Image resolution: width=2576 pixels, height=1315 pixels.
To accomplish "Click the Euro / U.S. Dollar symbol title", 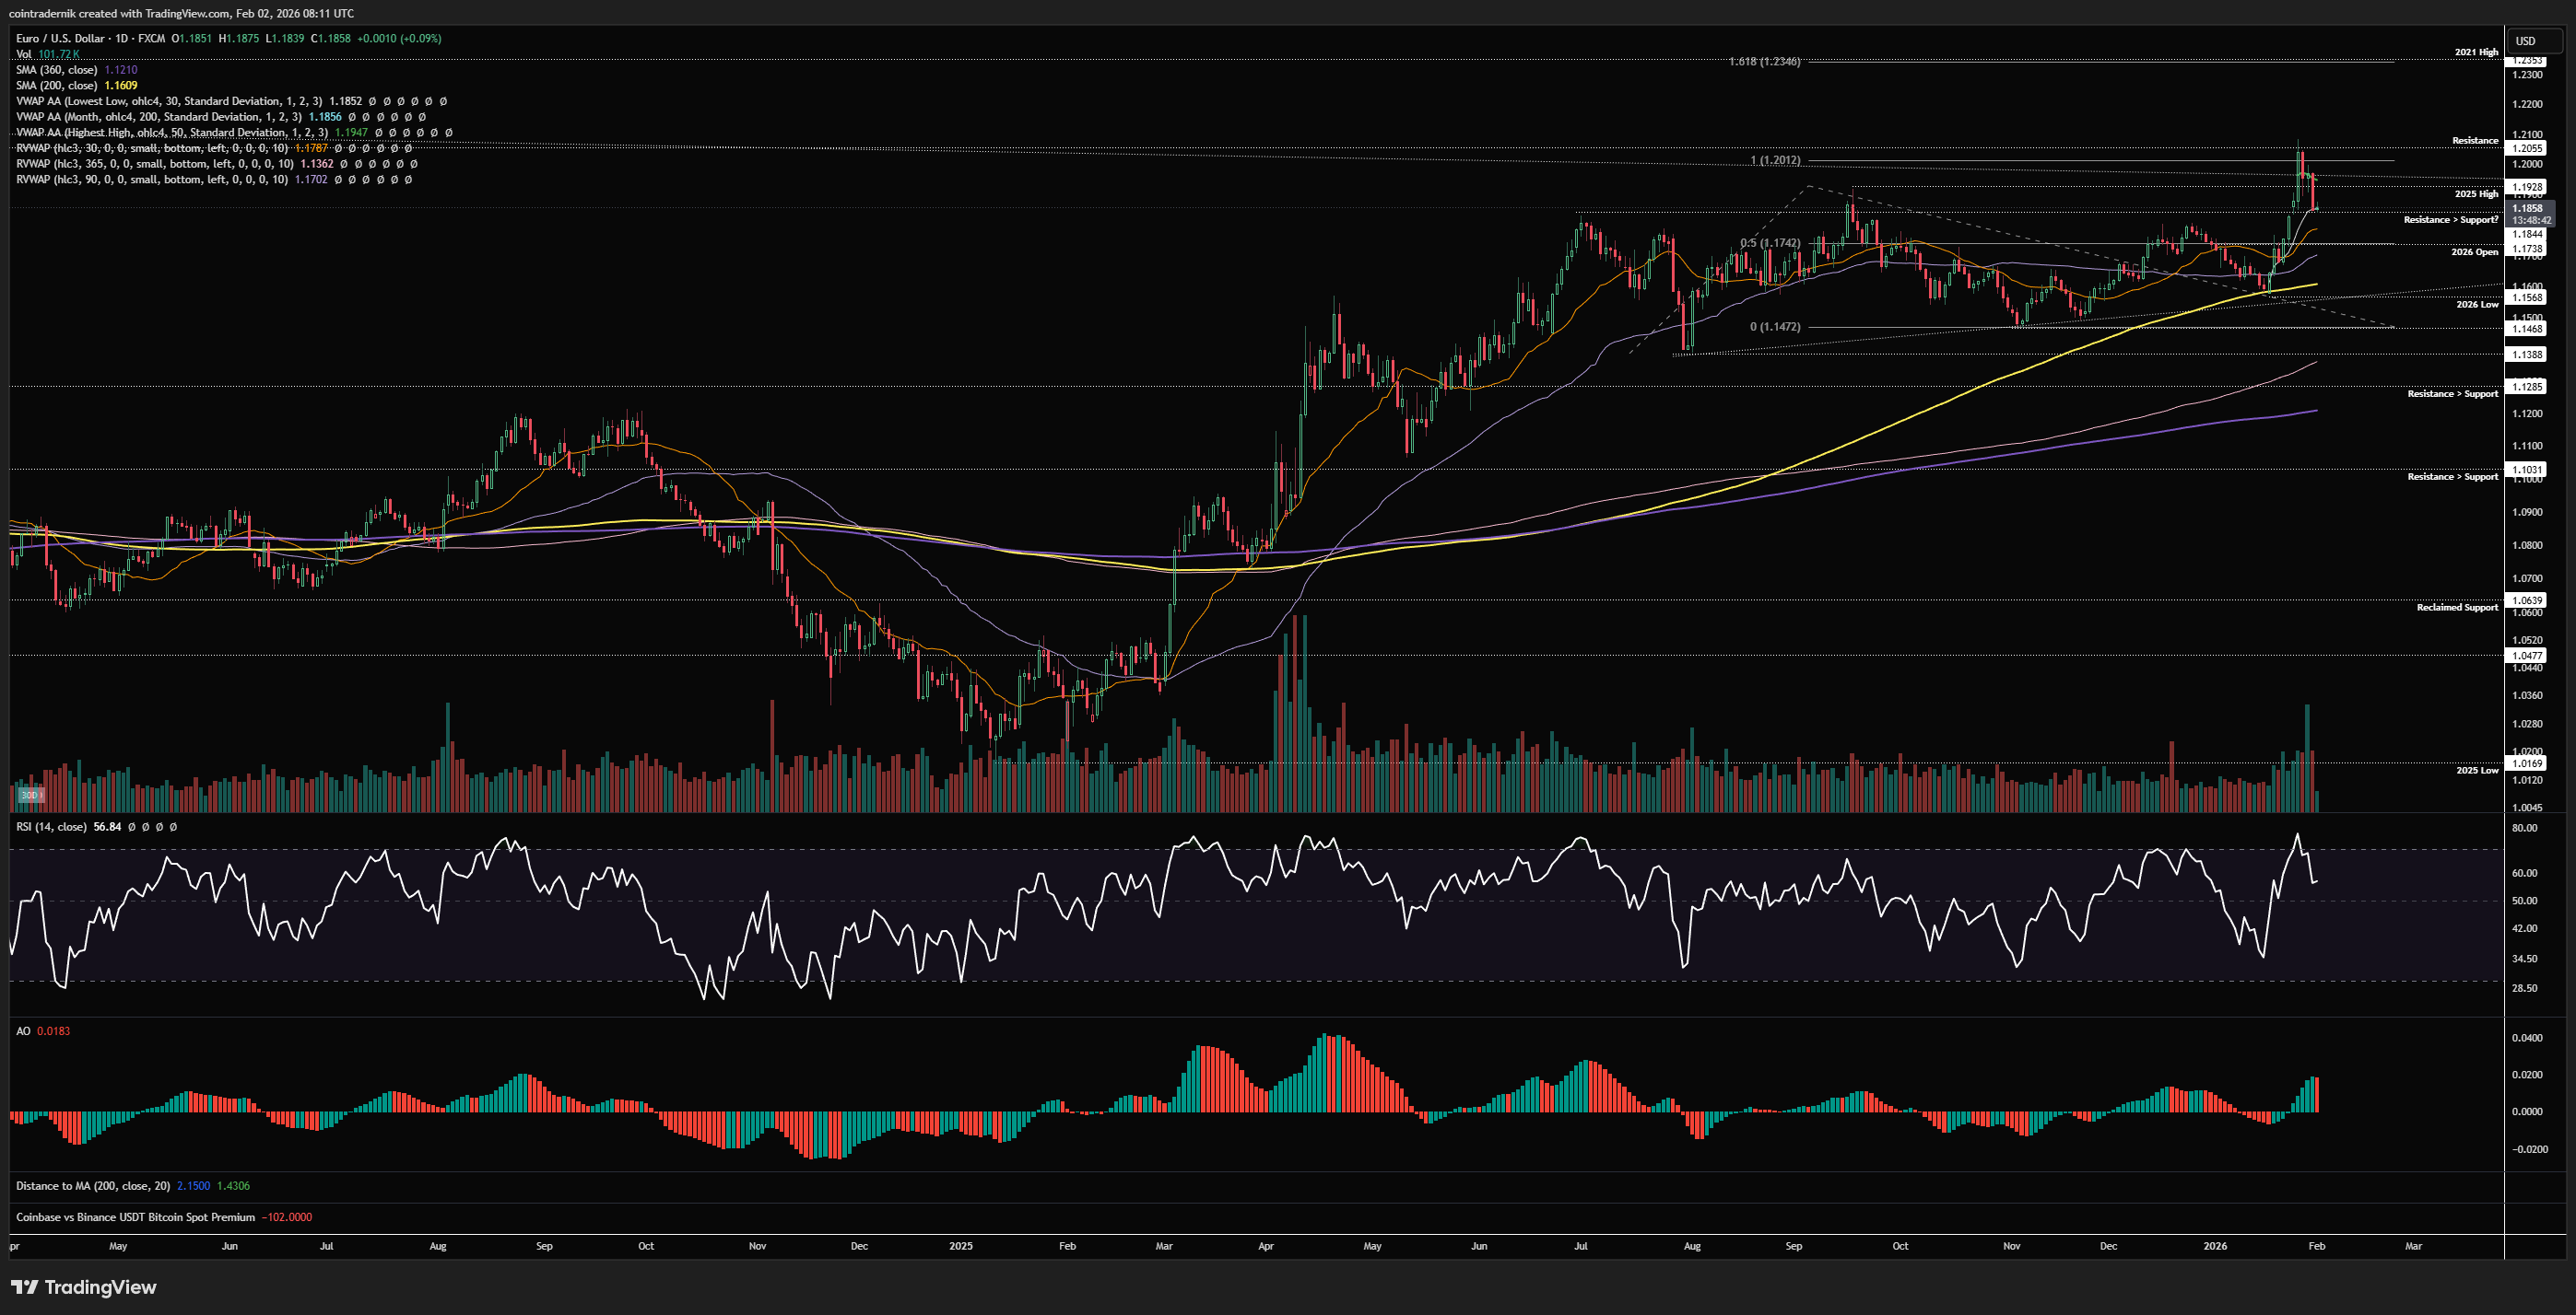I will 60,38.
